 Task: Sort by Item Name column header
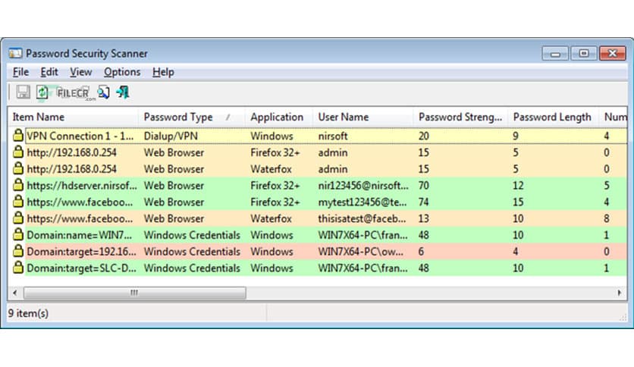(74, 118)
